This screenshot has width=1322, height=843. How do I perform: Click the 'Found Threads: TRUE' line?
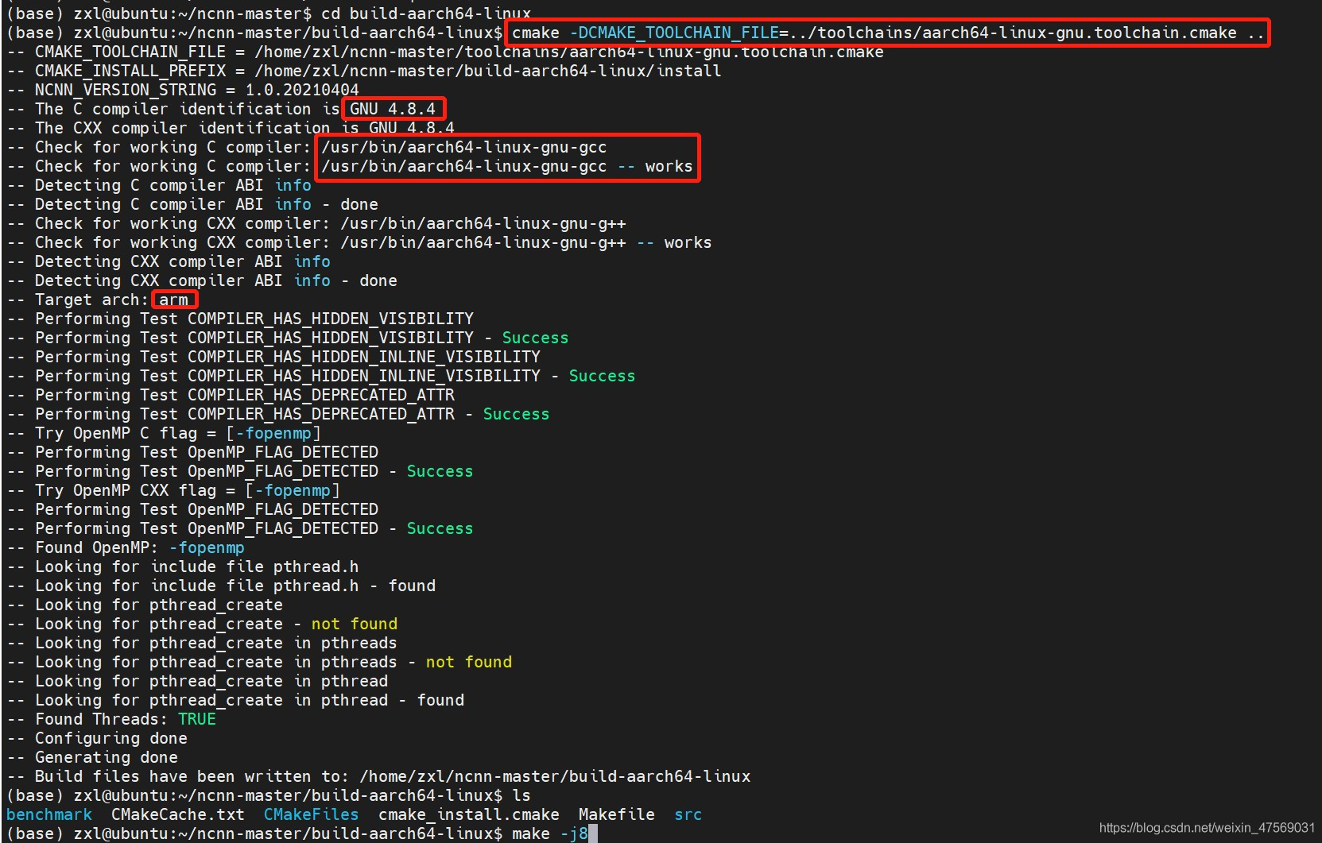pos(112,719)
